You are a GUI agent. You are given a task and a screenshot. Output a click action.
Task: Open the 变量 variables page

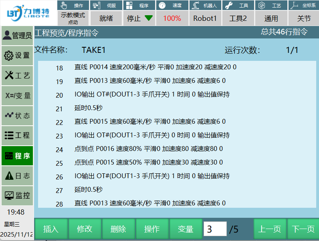[x=17, y=96]
